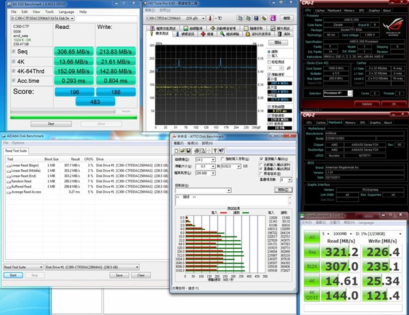Click ATTO open folder toolbar icon

tap(182, 151)
